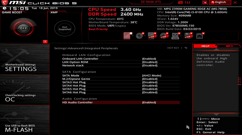Select the SATA Mode row label

71,75
